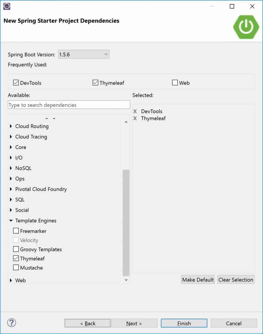
Task: Remove Thymeleaf using its X icon
Action: point(135,118)
